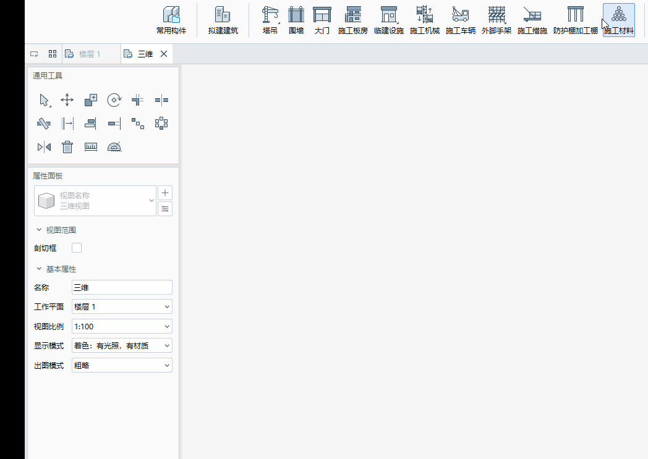Viewport: 648px width, 459px height.
Task: Click the 通用工具 panel title
Action: coord(48,75)
